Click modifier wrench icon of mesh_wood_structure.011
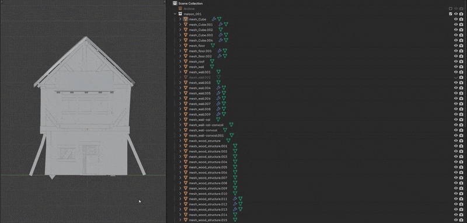This screenshot has height=223, width=467. (235, 198)
